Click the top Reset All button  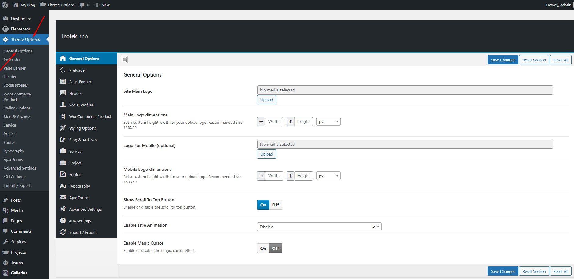561,60
